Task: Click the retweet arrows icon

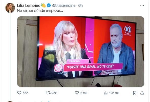Action: pos(48,93)
